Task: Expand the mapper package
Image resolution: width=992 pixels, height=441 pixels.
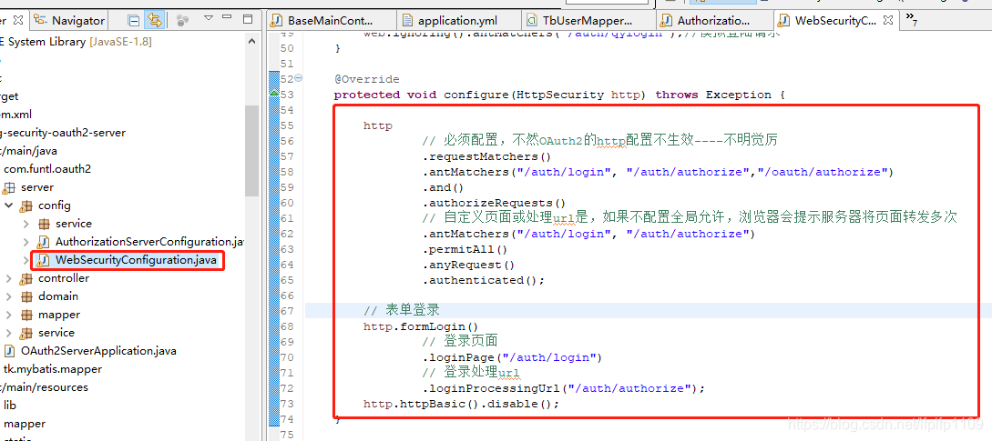Action: click(8, 315)
